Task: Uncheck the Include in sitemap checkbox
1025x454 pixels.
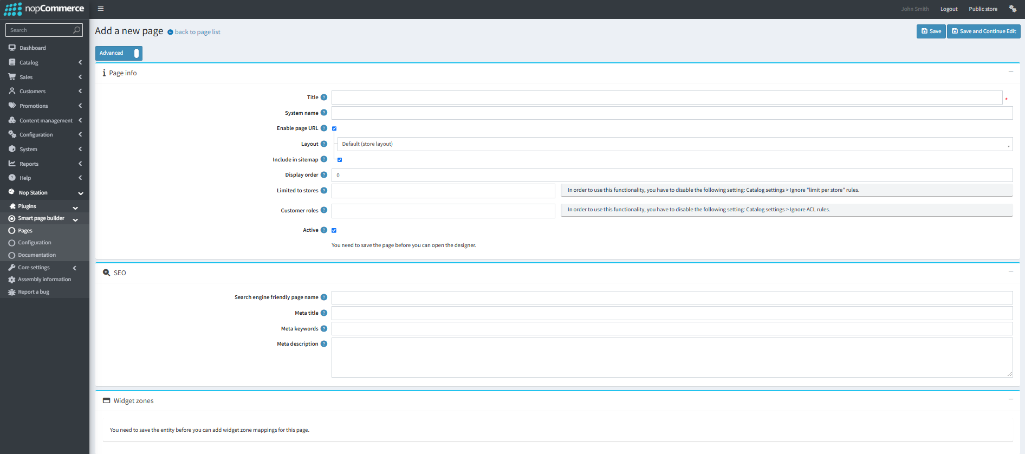Action: coord(340,160)
